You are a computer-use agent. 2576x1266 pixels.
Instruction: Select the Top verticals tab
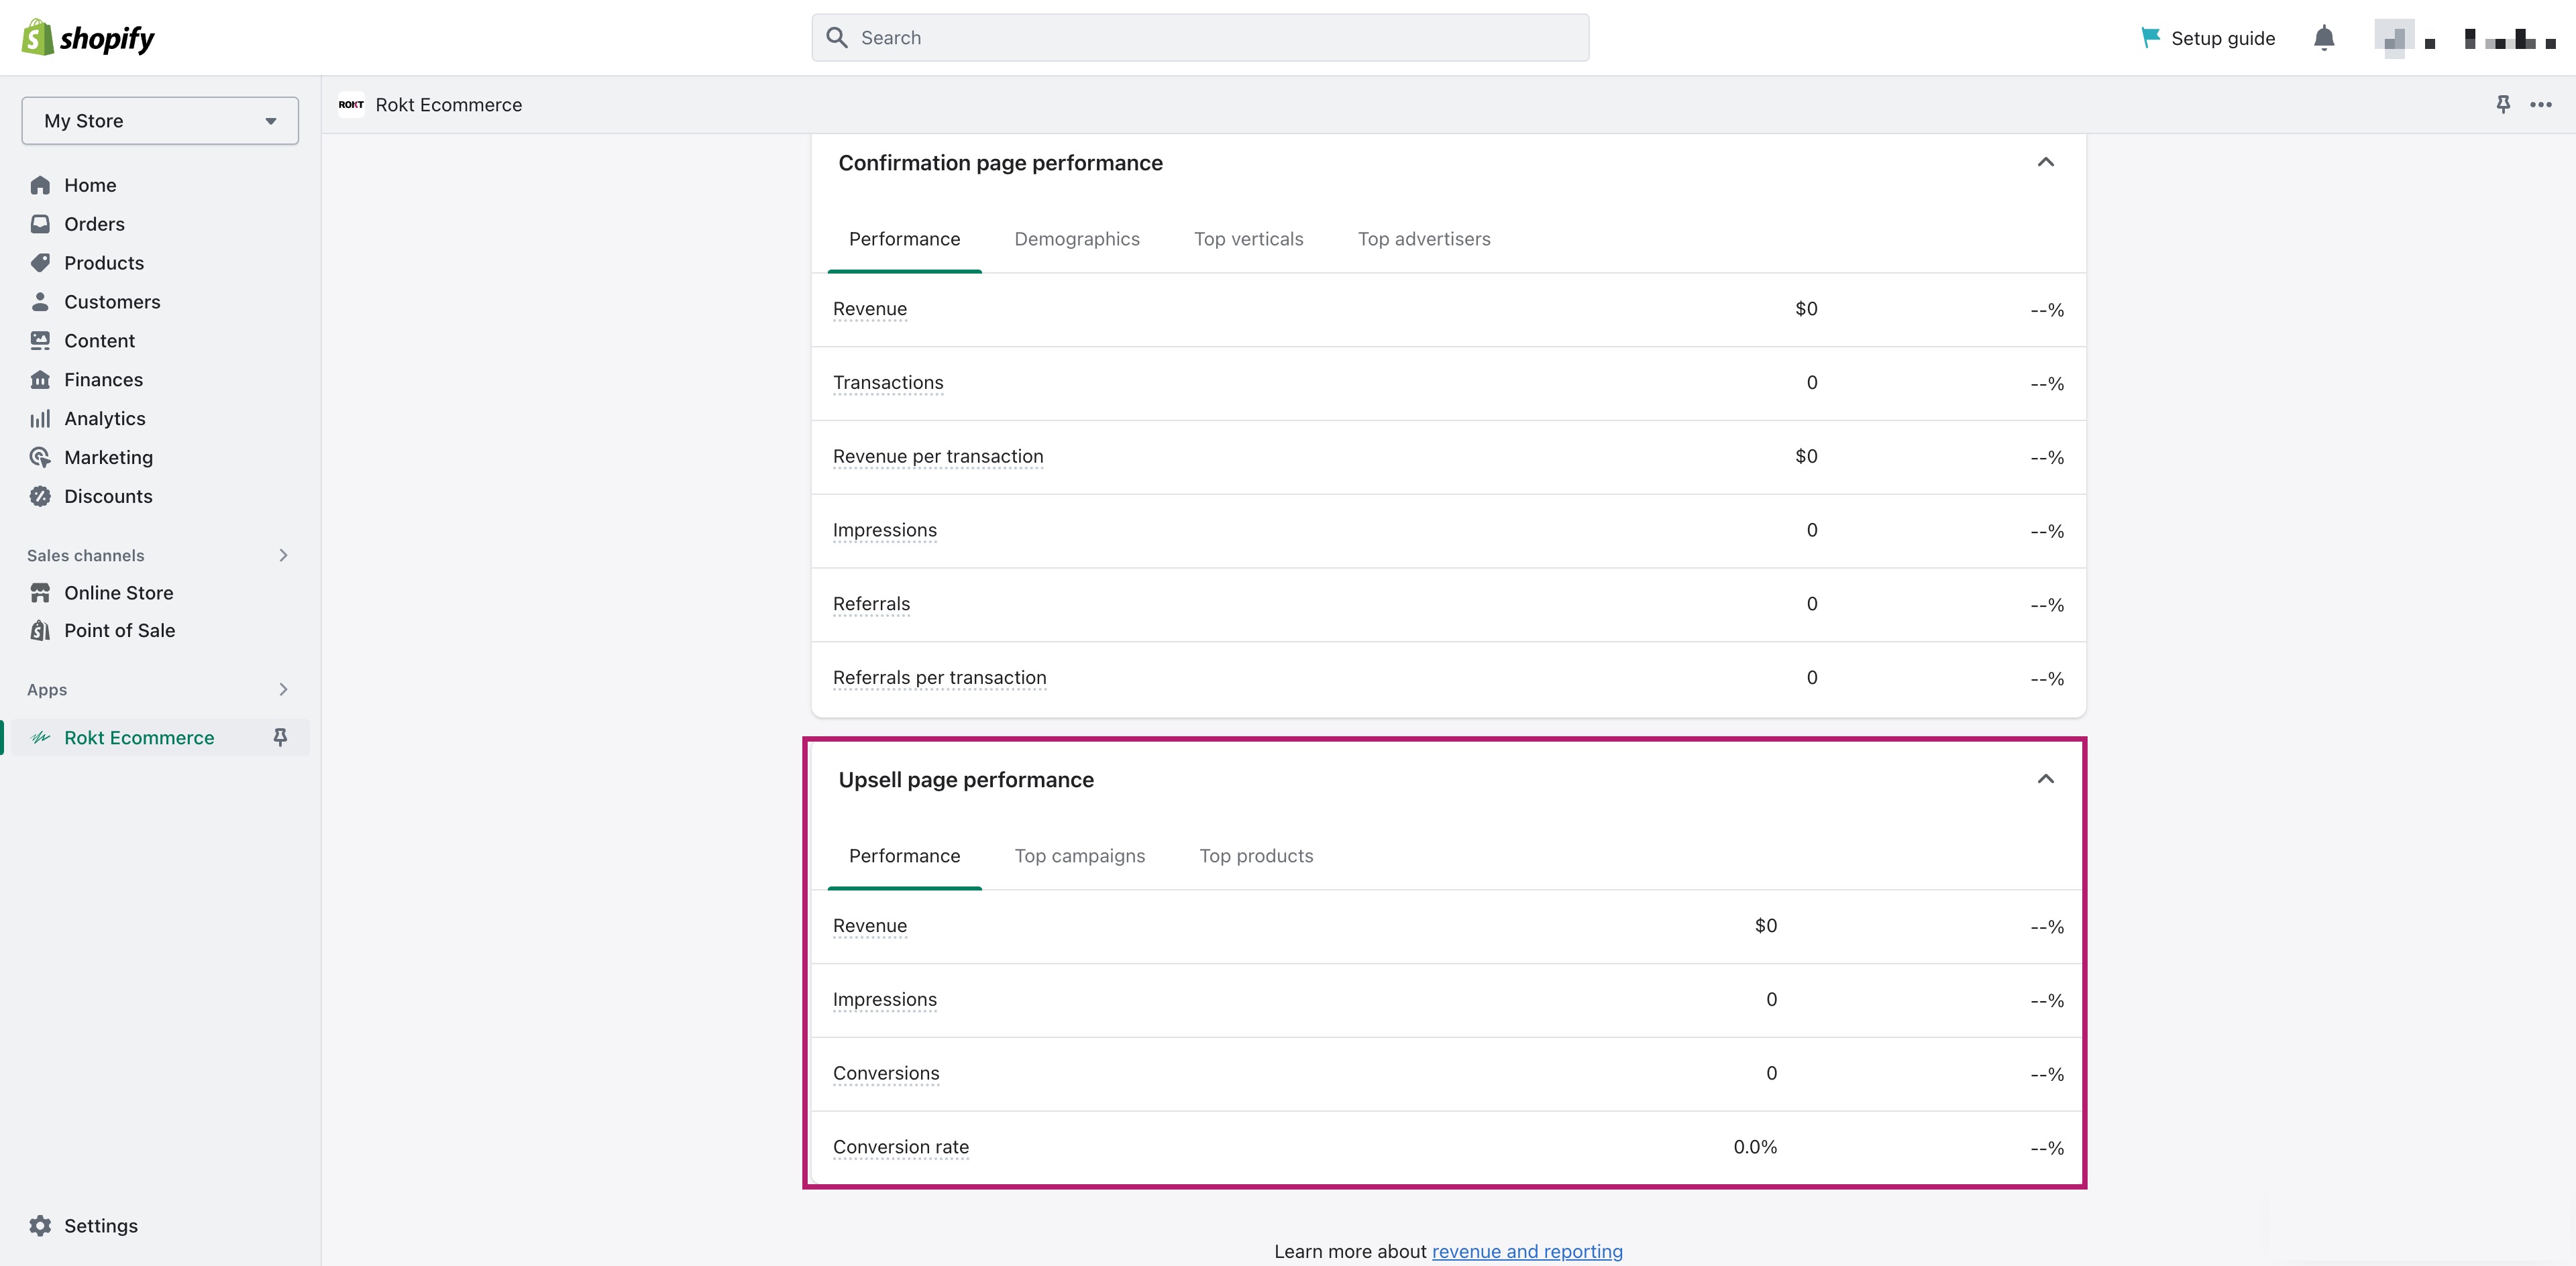[x=1248, y=238]
